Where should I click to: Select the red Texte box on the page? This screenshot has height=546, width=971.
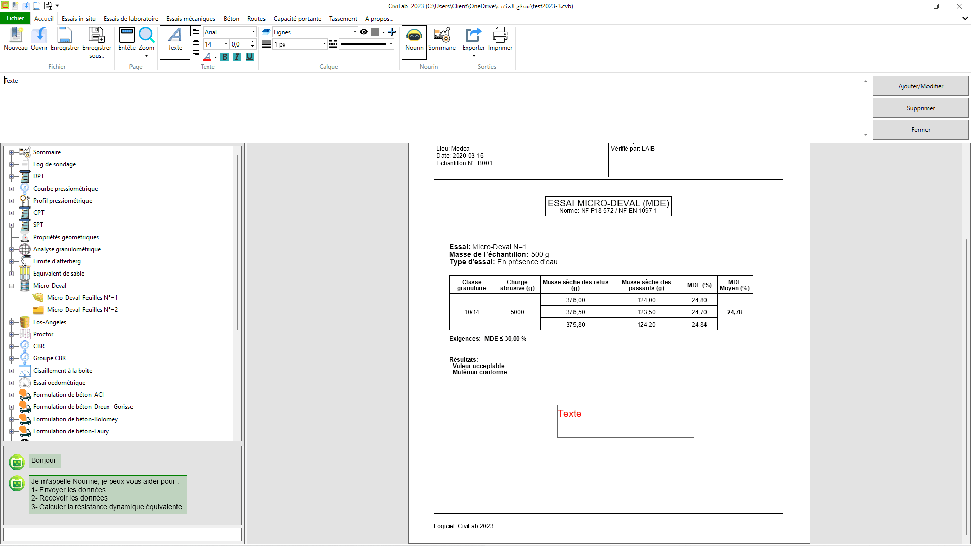click(x=626, y=421)
